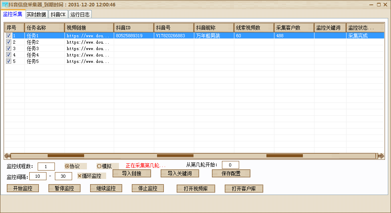Click the app icon in title bar
Viewport: 391px width, 213px height.
tap(5, 5)
